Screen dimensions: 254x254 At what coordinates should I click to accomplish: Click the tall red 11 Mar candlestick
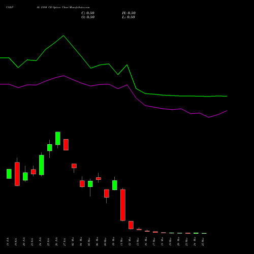coord(123,205)
